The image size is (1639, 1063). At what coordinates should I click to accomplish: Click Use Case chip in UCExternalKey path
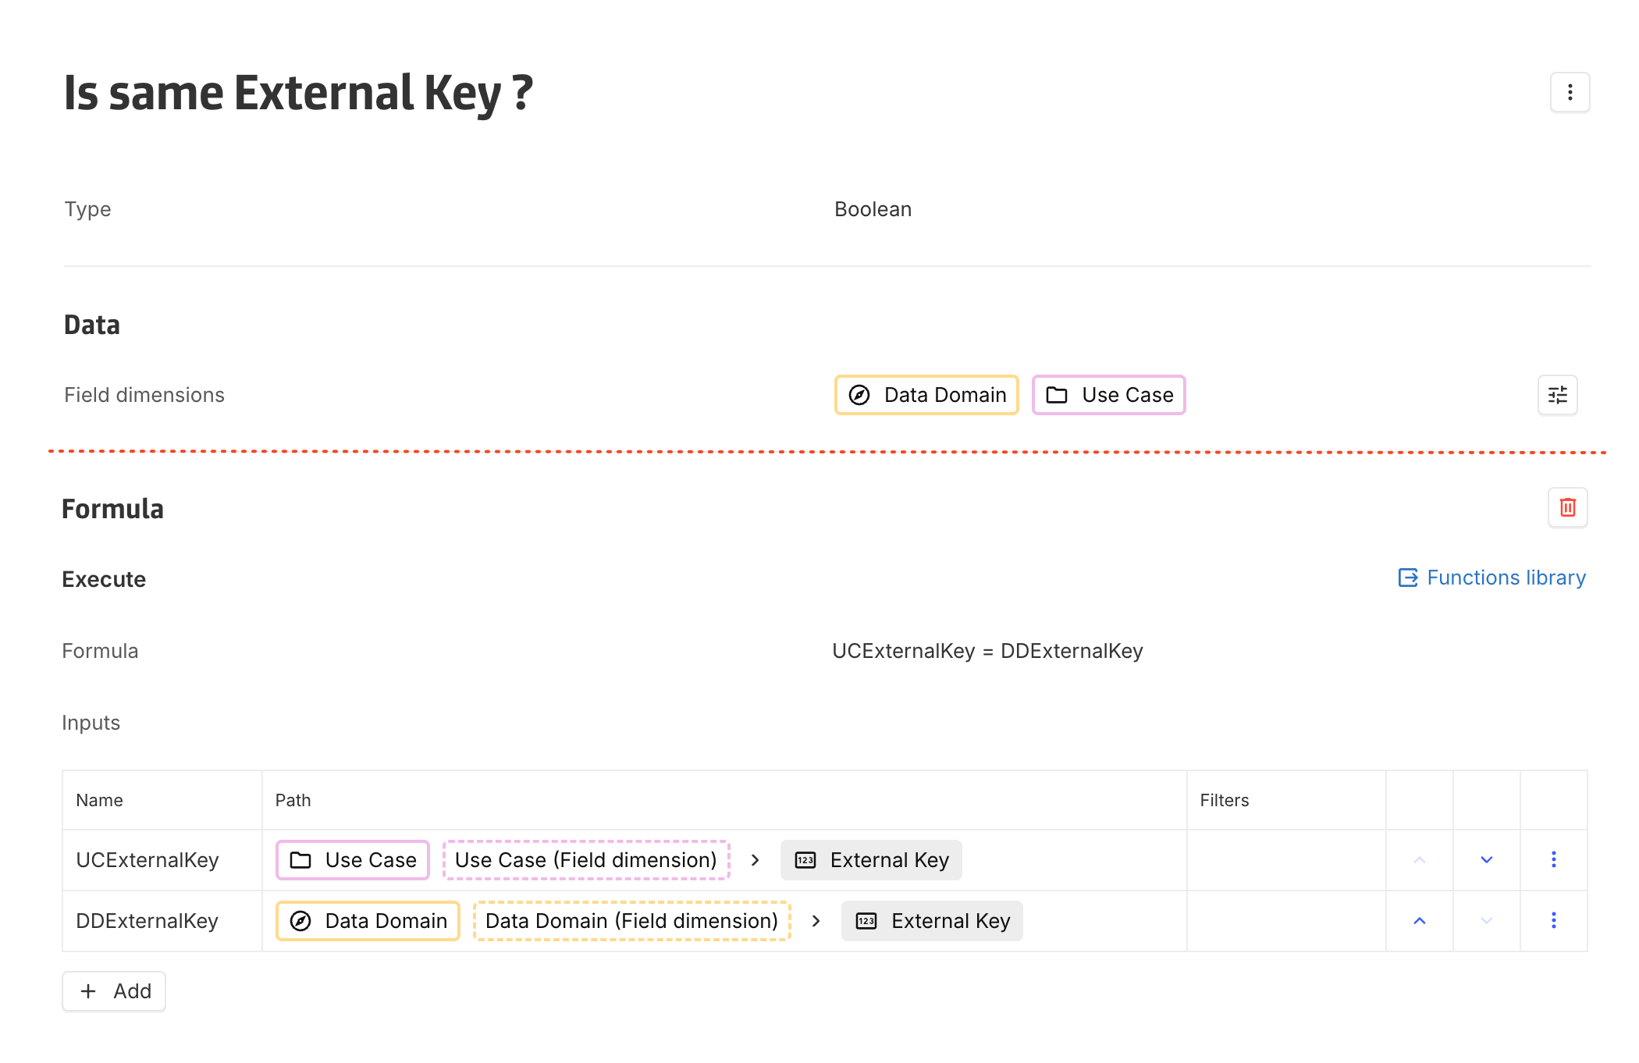coord(353,860)
